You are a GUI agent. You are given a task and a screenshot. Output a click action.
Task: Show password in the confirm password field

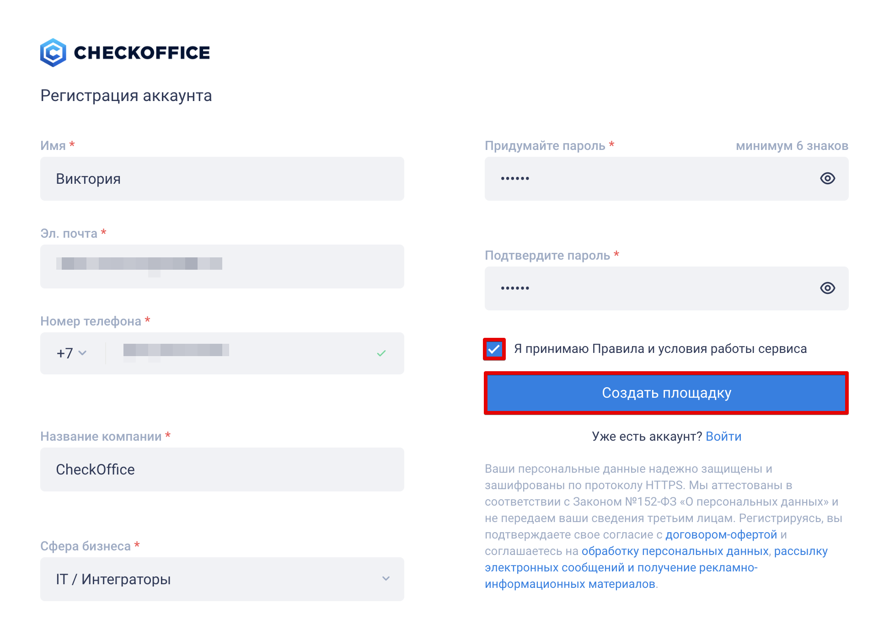tap(827, 288)
